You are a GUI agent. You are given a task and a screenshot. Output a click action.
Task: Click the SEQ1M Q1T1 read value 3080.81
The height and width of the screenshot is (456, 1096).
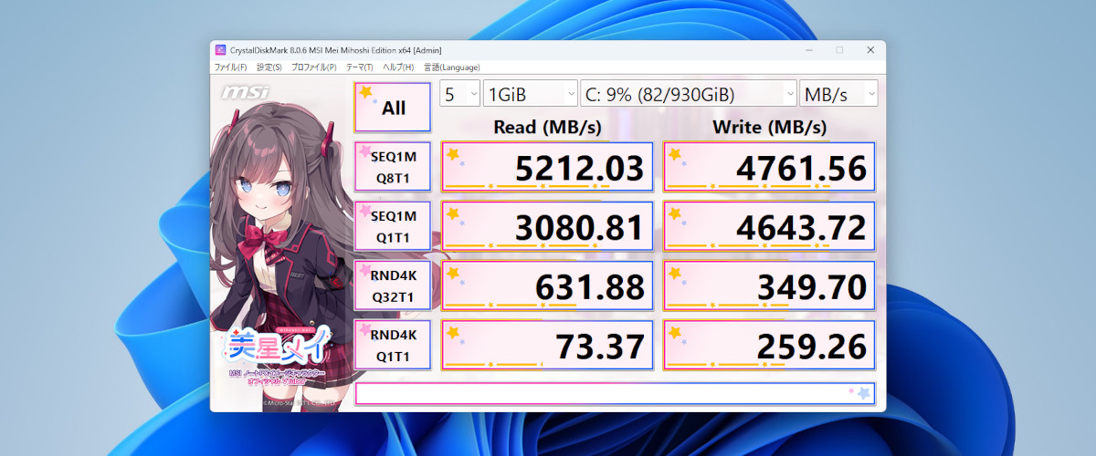(548, 227)
